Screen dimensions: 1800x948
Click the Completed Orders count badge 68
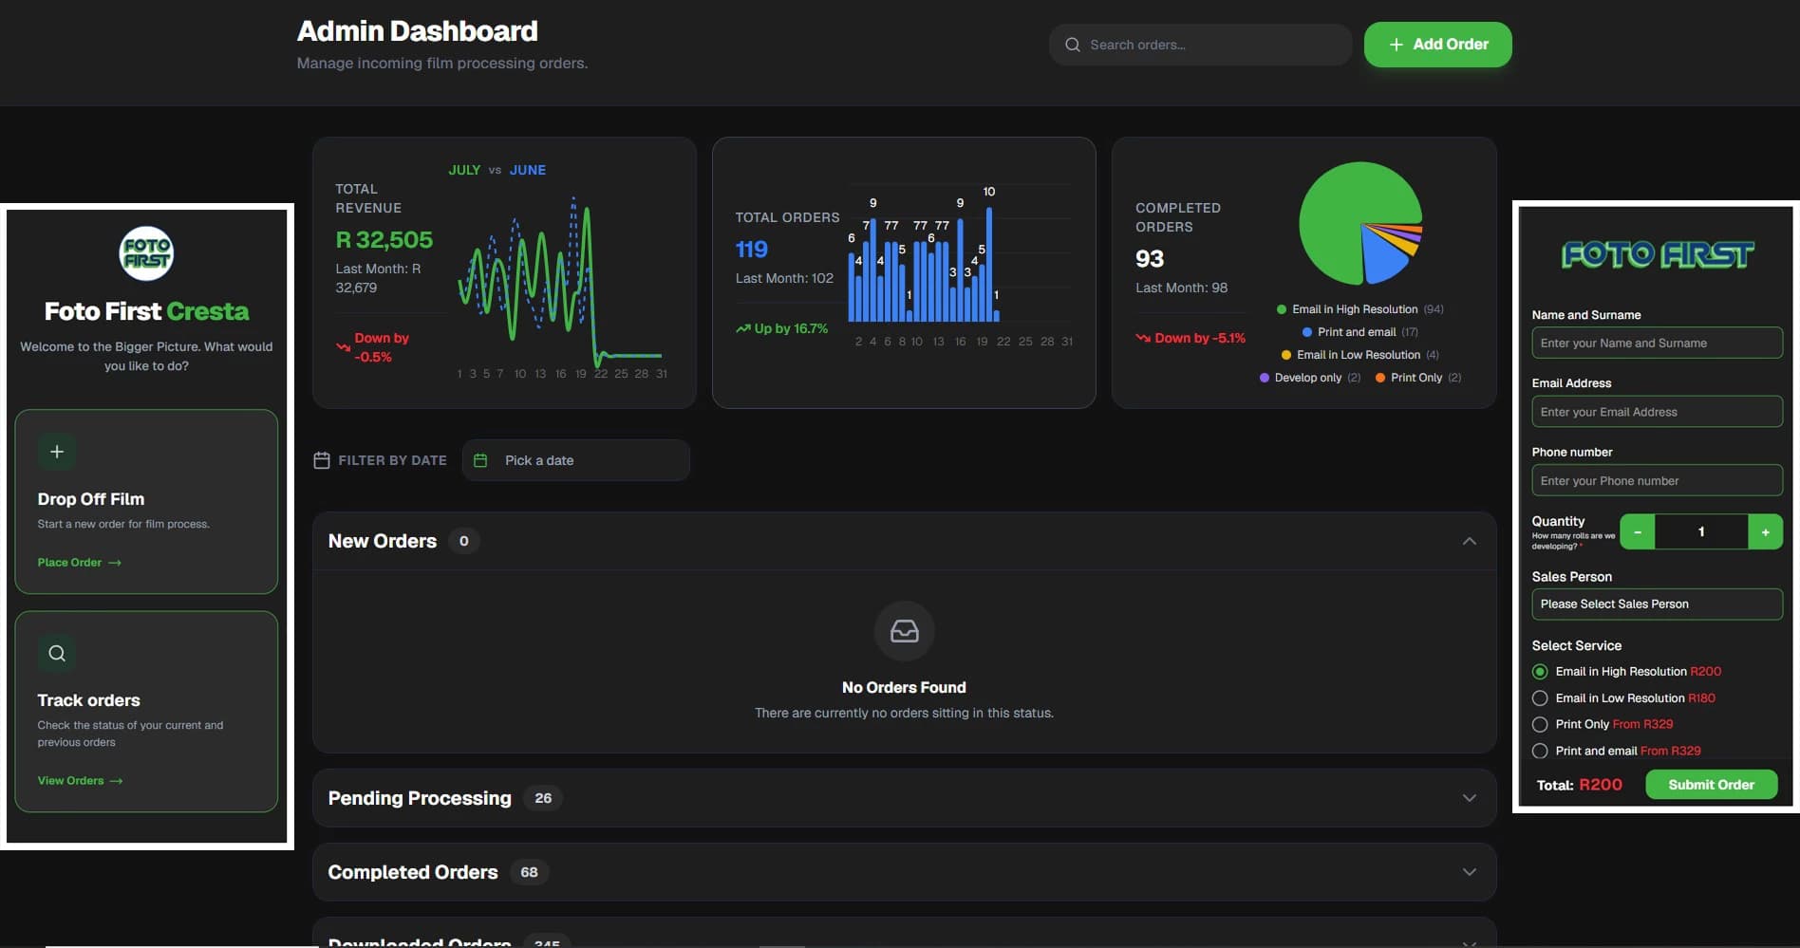(529, 872)
